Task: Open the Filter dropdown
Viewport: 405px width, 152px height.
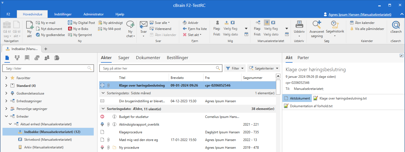Action: click(235, 68)
